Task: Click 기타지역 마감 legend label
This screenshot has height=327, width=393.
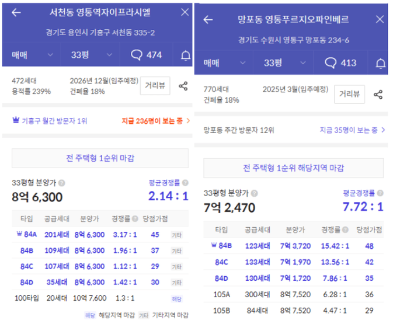Action: (x=170, y=315)
